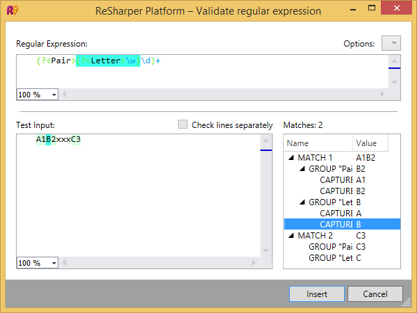417x313 pixels.
Task: Select the GROUP row with value C3
Action: (330, 247)
